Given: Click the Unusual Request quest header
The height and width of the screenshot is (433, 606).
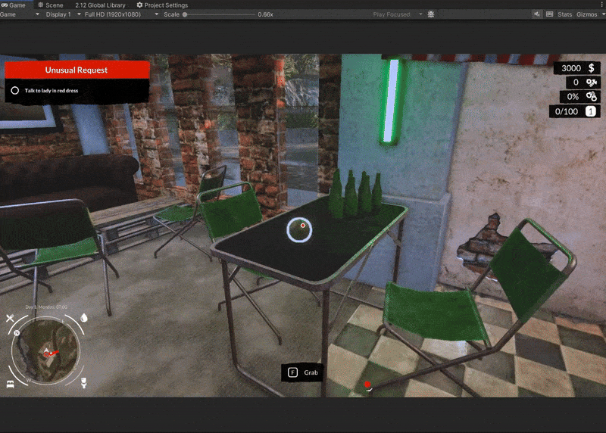Looking at the screenshot, I should (x=77, y=70).
